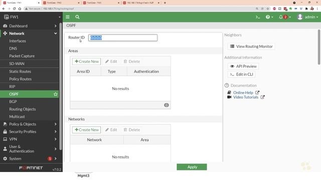Select the OSPF menu item
321x180 pixels.
click(30, 94)
